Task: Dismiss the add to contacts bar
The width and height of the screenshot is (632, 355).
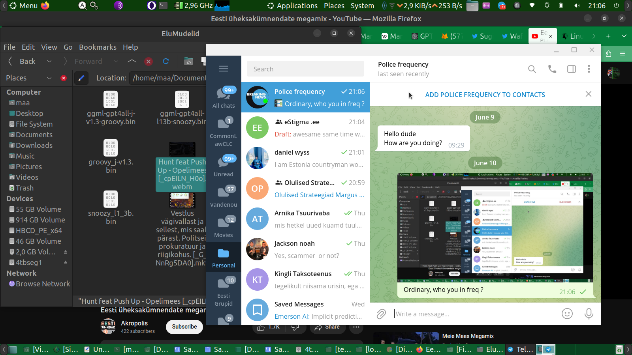Action: (x=589, y=94)
